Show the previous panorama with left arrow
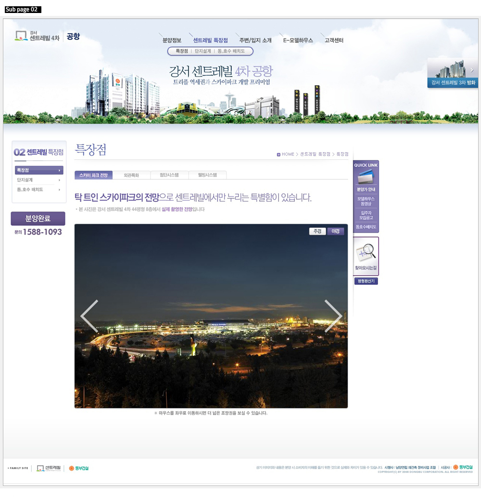 click(89, 316)
